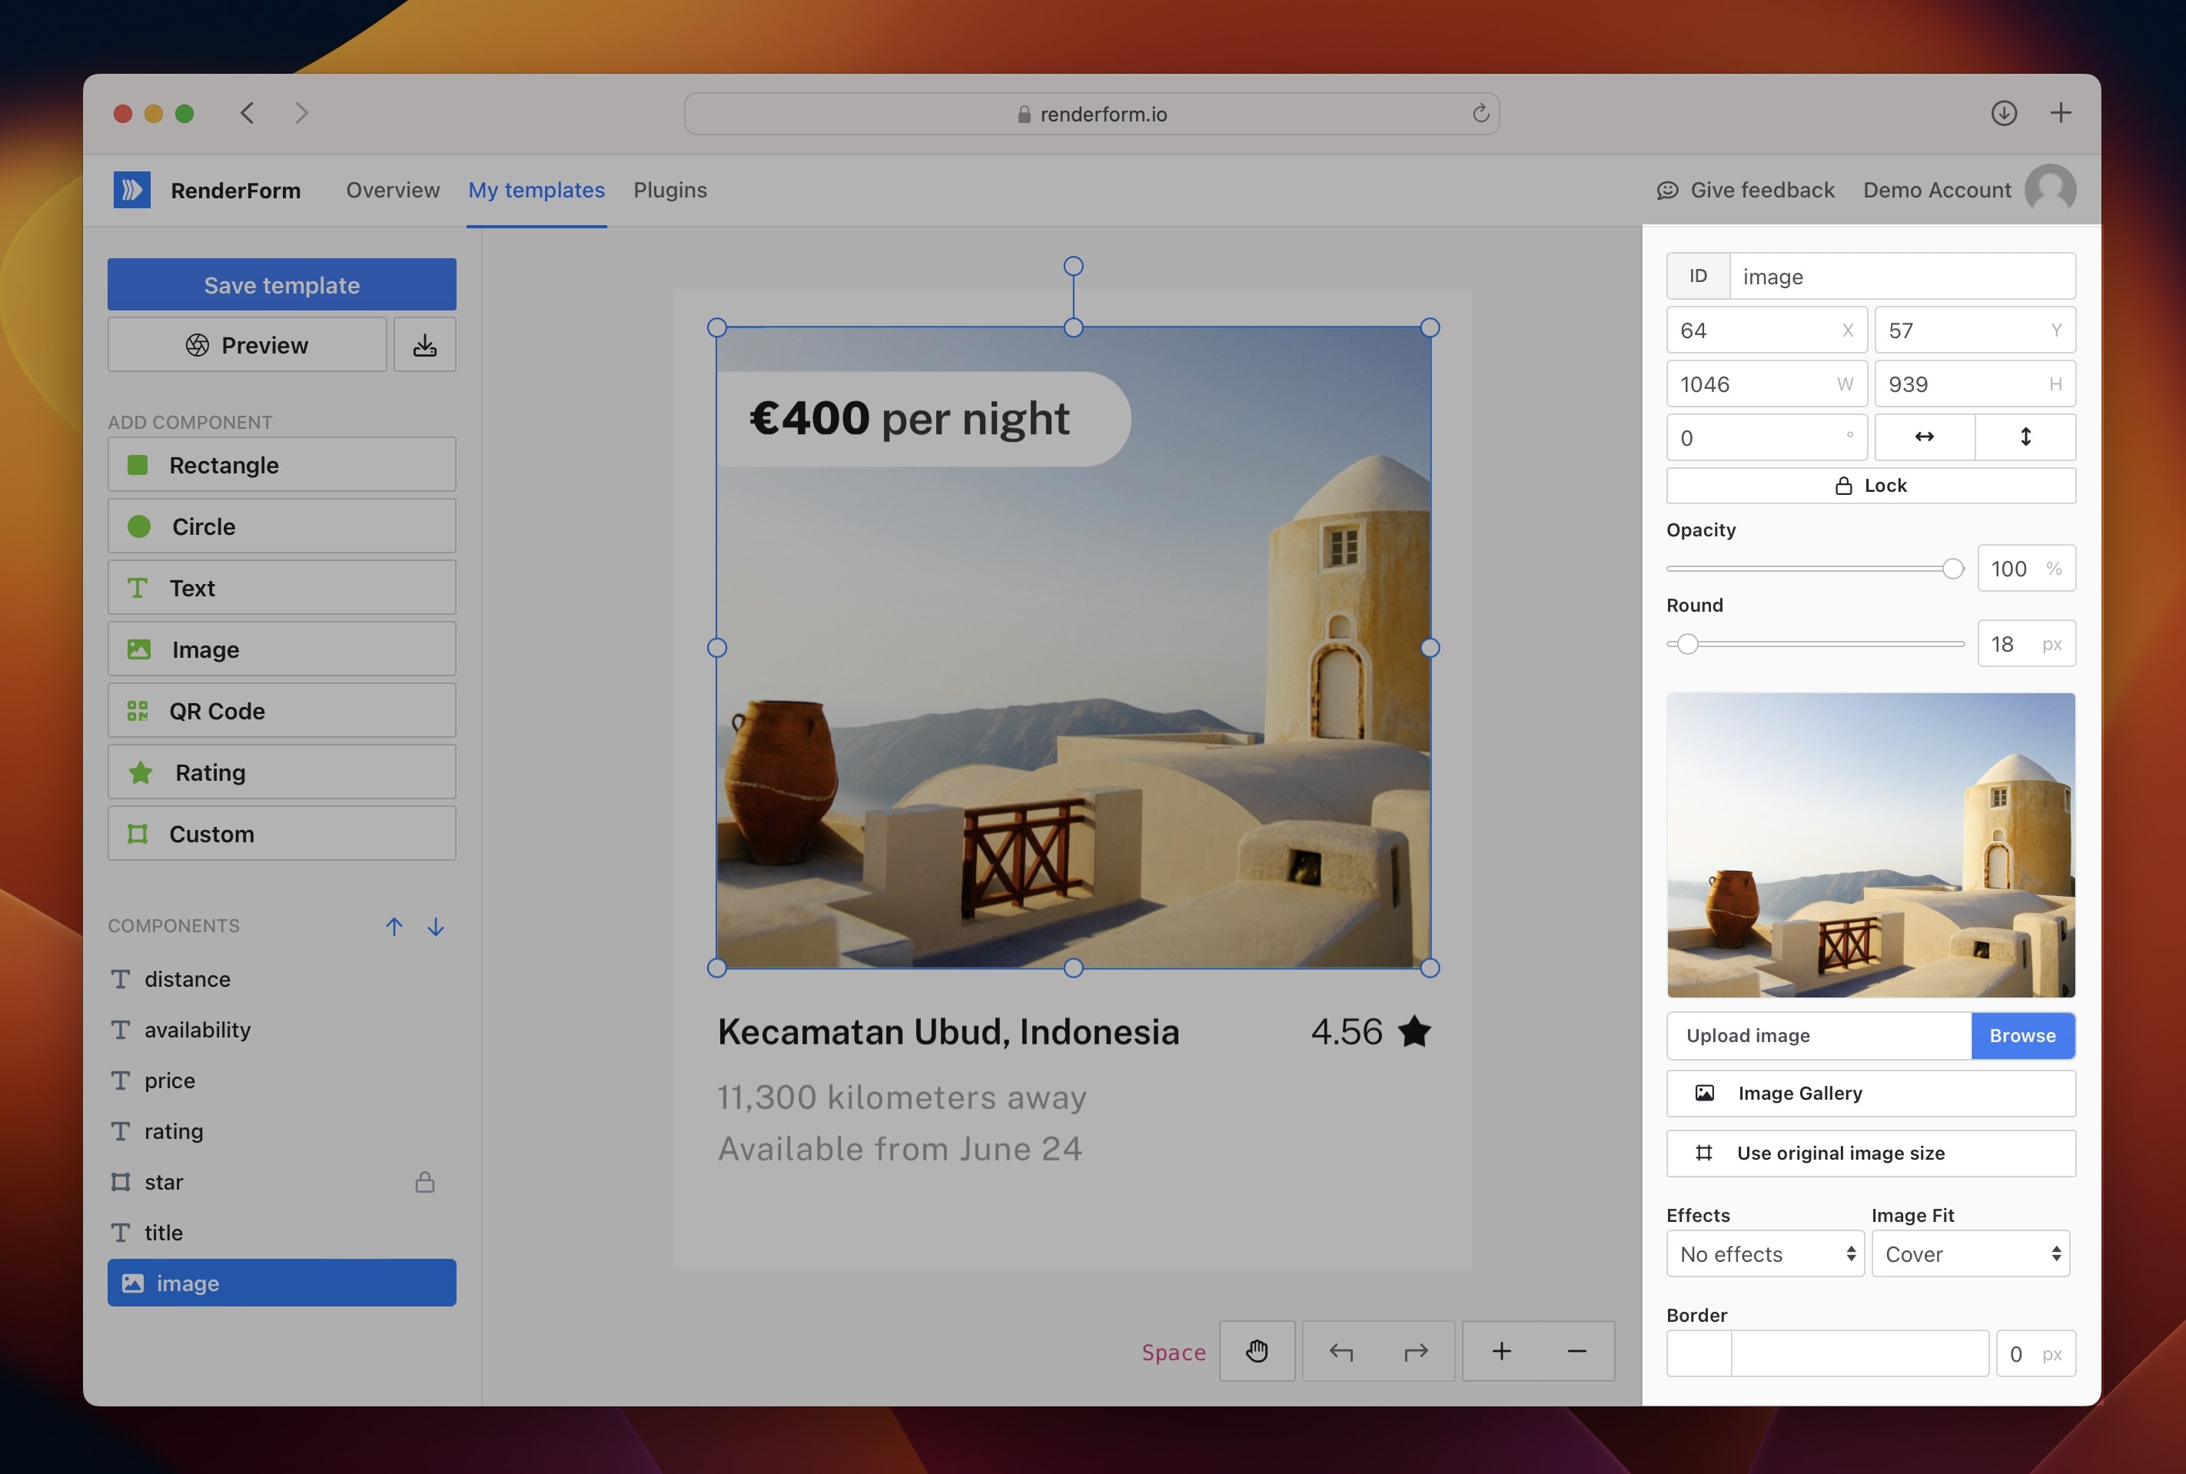Undo the last change
2186x1474 pixels.
1341,1351
